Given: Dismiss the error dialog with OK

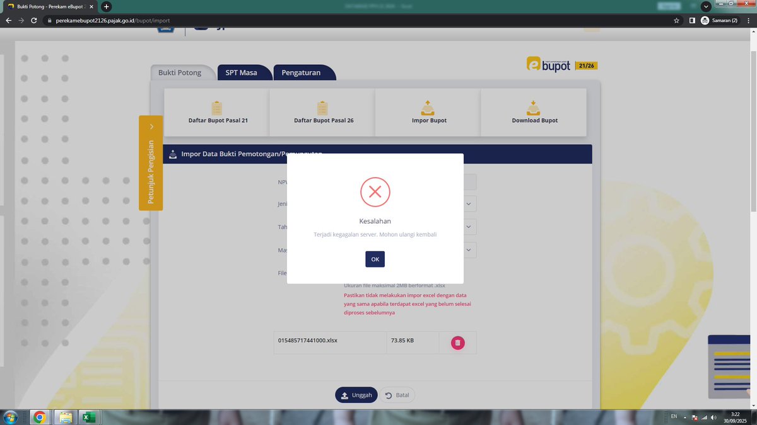Looking at the screenshot, I should tap(375, 259).
